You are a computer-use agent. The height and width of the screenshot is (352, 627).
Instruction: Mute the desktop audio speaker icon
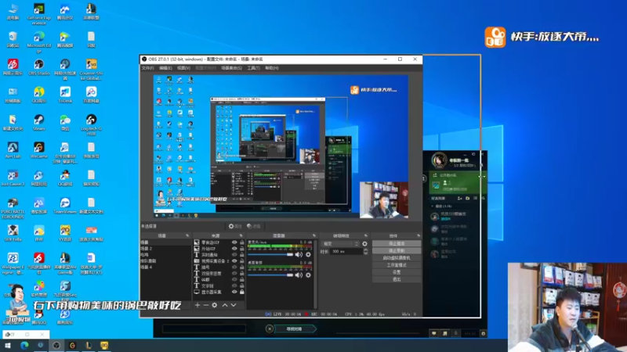pyautogui.click(x=299, y=275)
